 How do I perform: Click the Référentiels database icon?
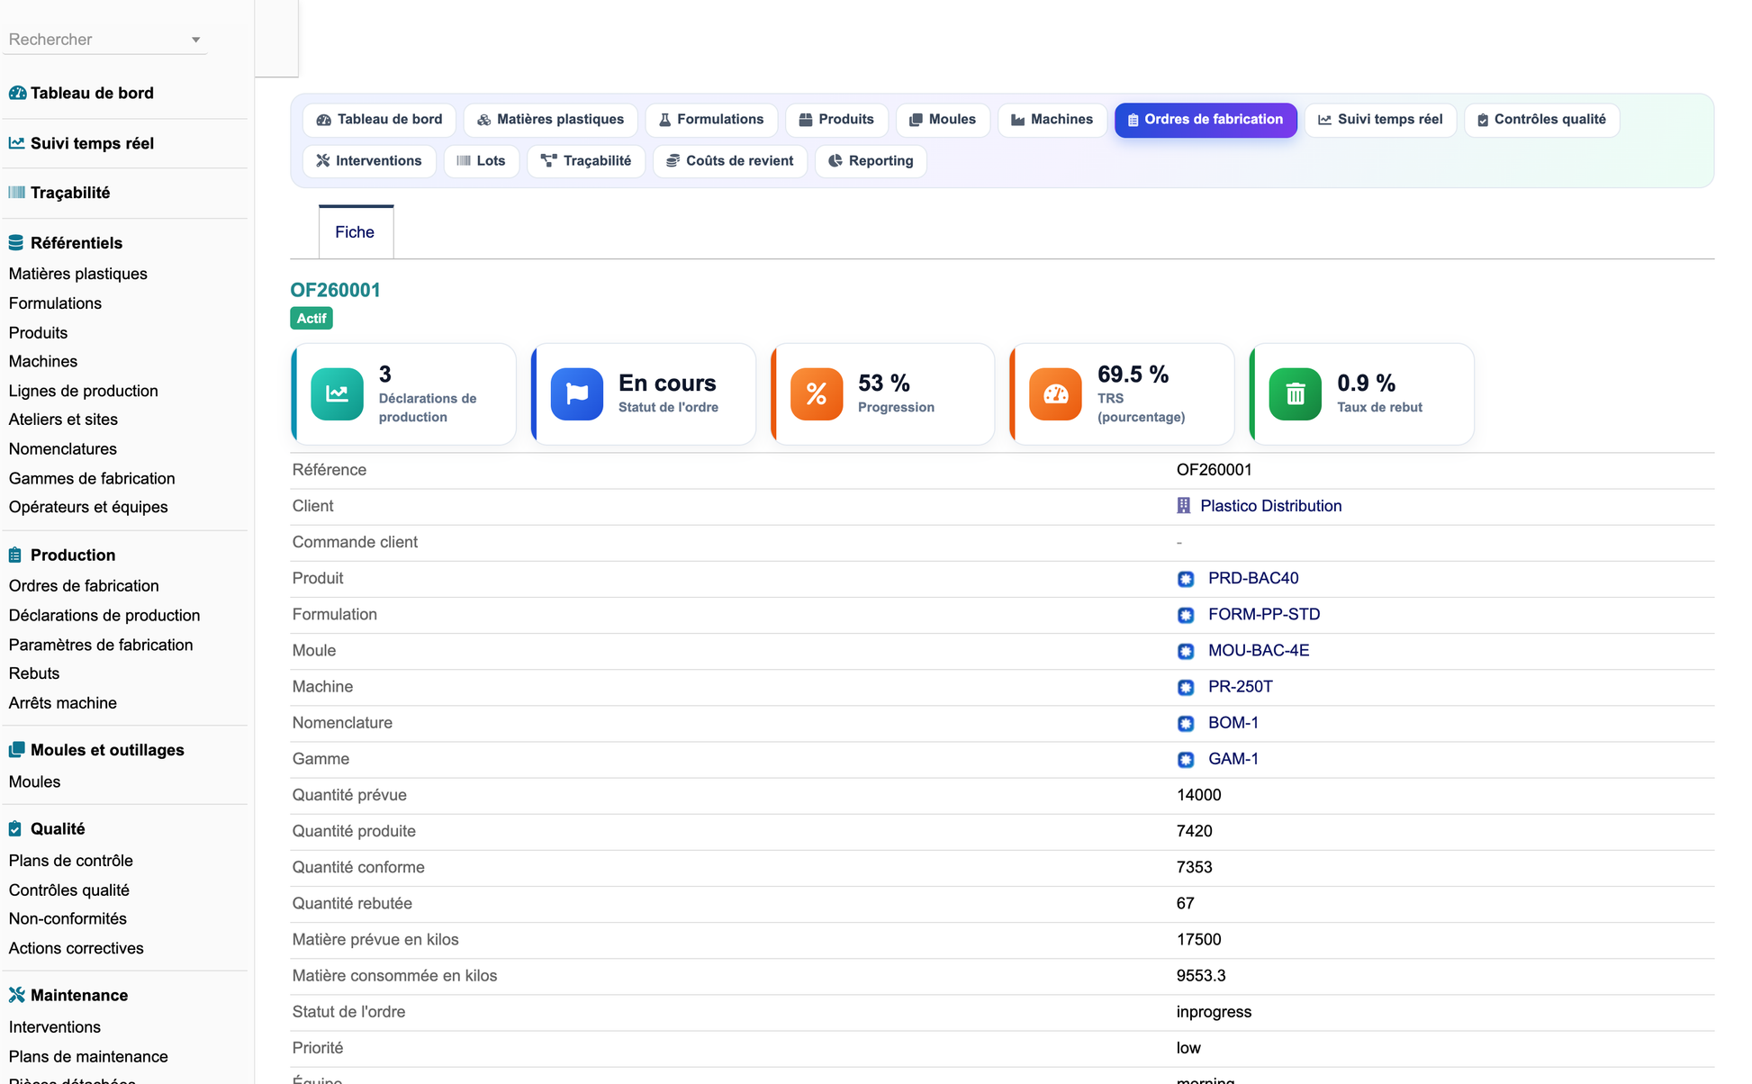pos(16,243)
